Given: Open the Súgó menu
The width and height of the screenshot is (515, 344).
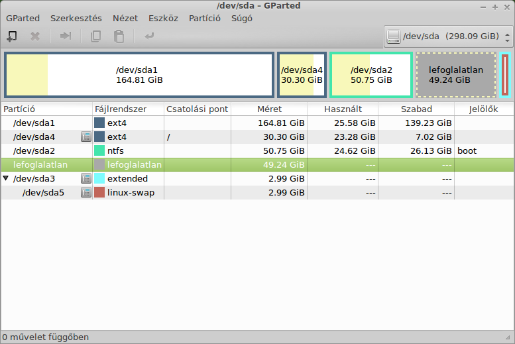Looking at the screenshot, I should pyautogui.click(x=242, y=18).
